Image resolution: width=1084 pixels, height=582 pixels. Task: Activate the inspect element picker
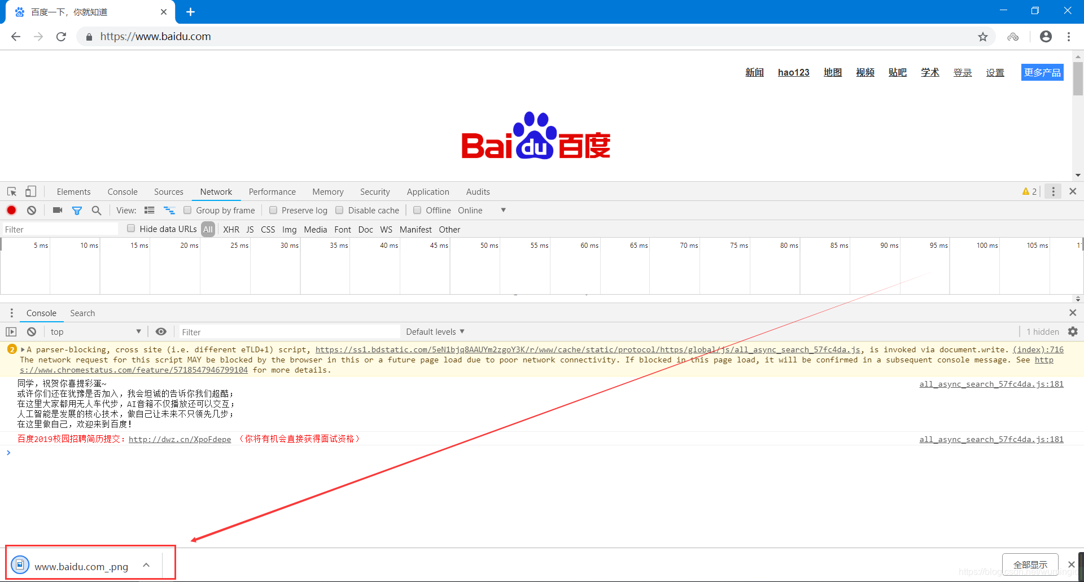click(12, 192)
